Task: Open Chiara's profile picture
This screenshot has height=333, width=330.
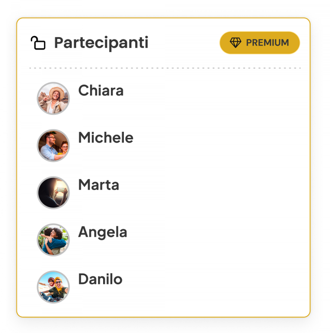Action: pyautogui.click(x=53, y=98)
